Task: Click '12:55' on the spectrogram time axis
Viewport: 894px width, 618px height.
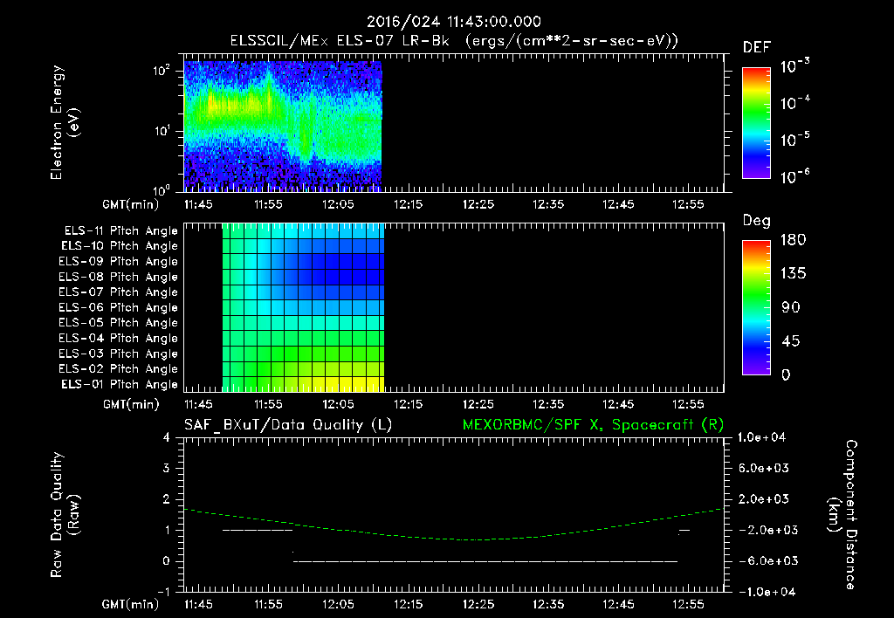Action: click(688, 204)
